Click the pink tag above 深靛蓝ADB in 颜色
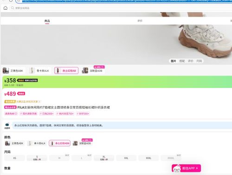Screen dimensions: 232x175 [87, 140]
